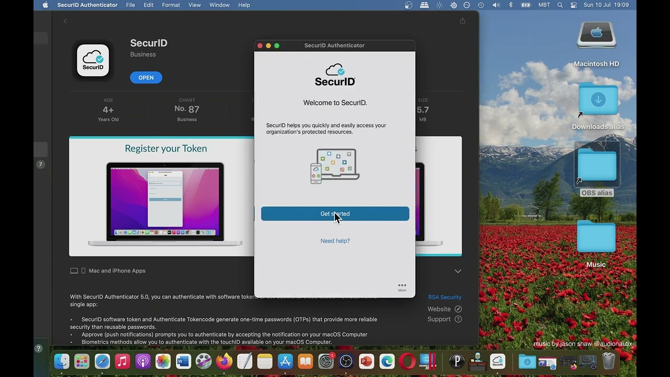
Task: Open the Support link in App Store
Action: 444,319
